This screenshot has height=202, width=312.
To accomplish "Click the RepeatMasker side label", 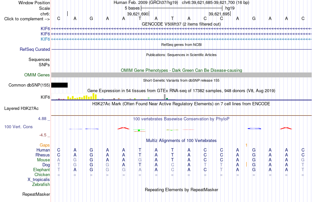I will click(36, 194).
